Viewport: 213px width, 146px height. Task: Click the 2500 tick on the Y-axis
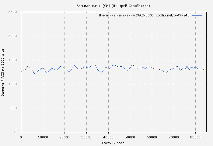(14, 12)
